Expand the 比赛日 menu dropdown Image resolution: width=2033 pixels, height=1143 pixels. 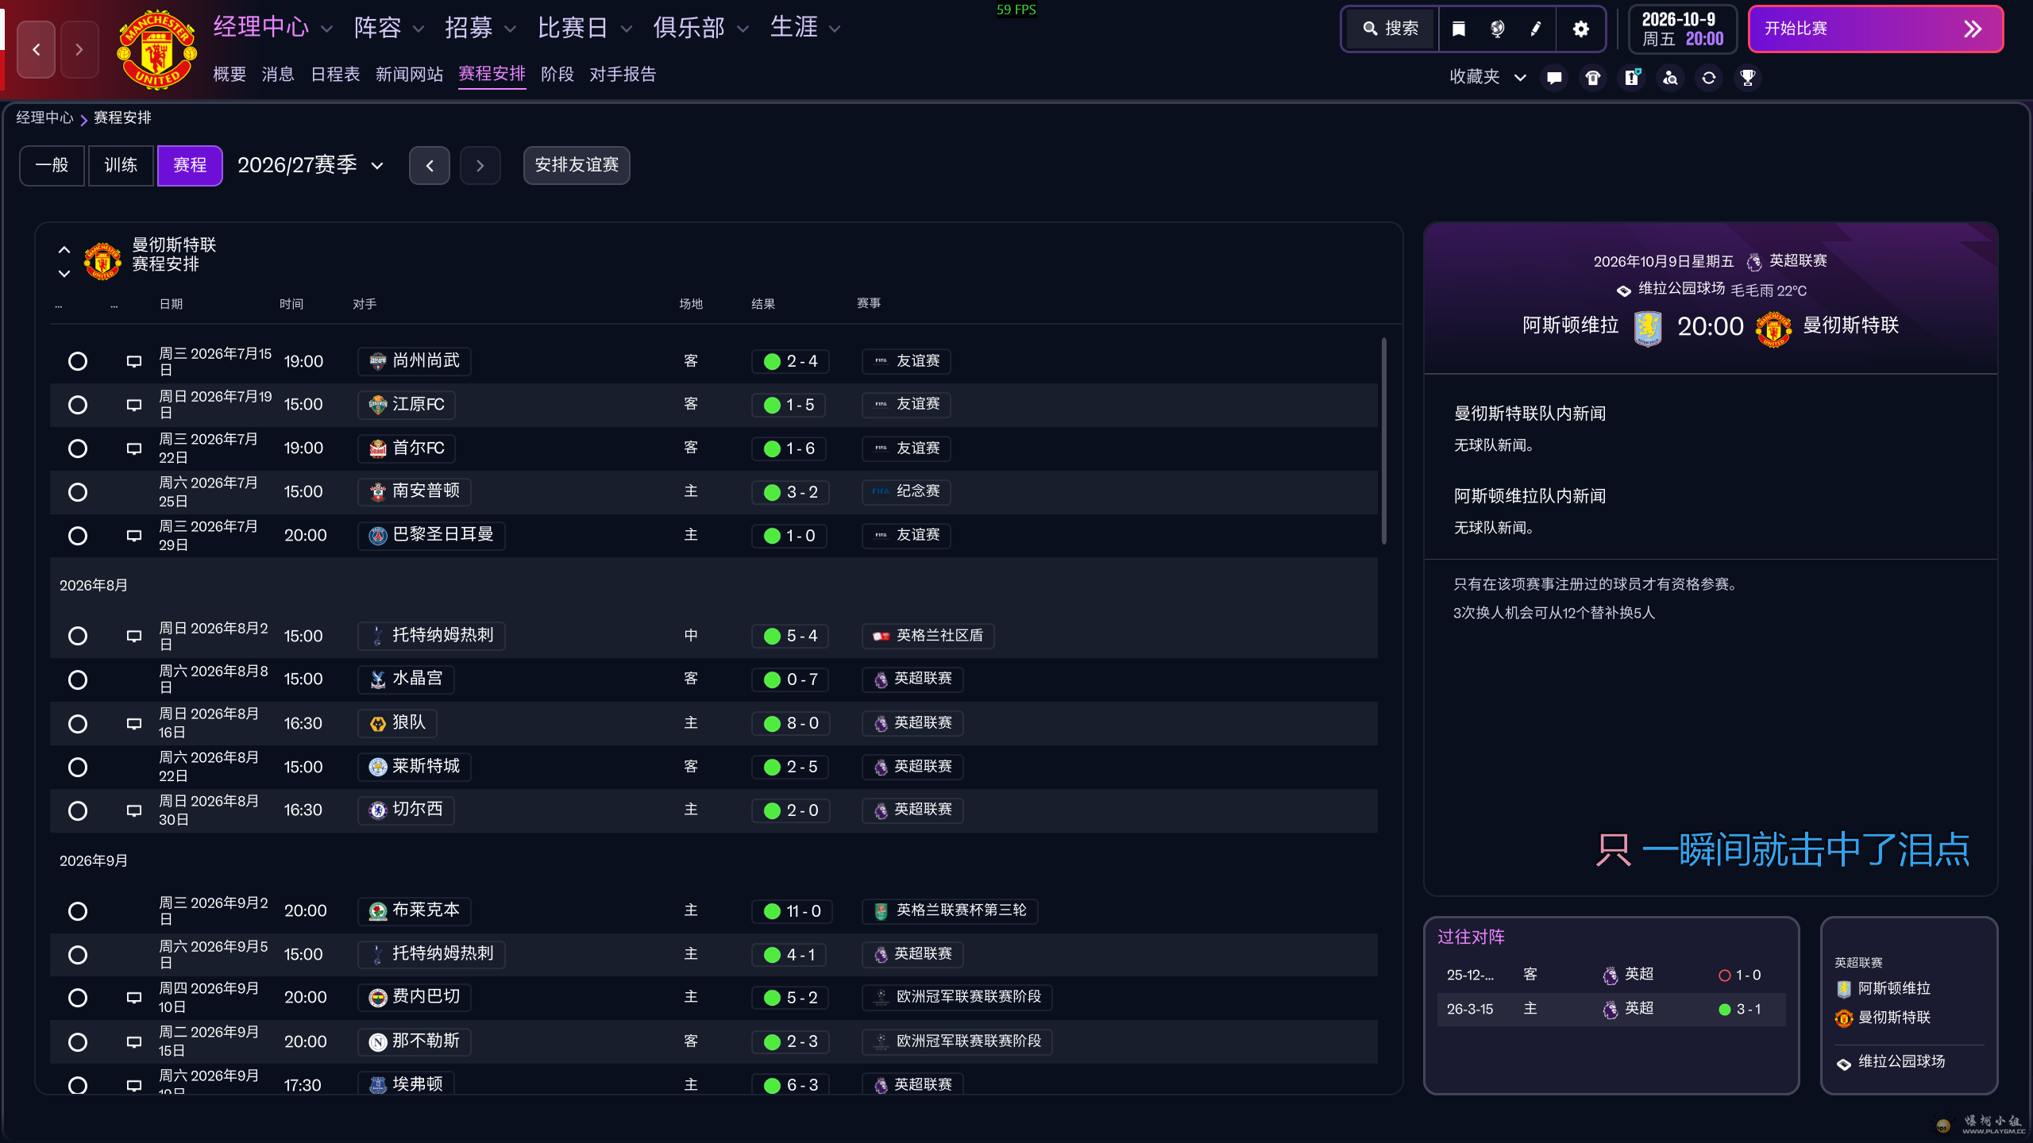(x=627, y=29)
